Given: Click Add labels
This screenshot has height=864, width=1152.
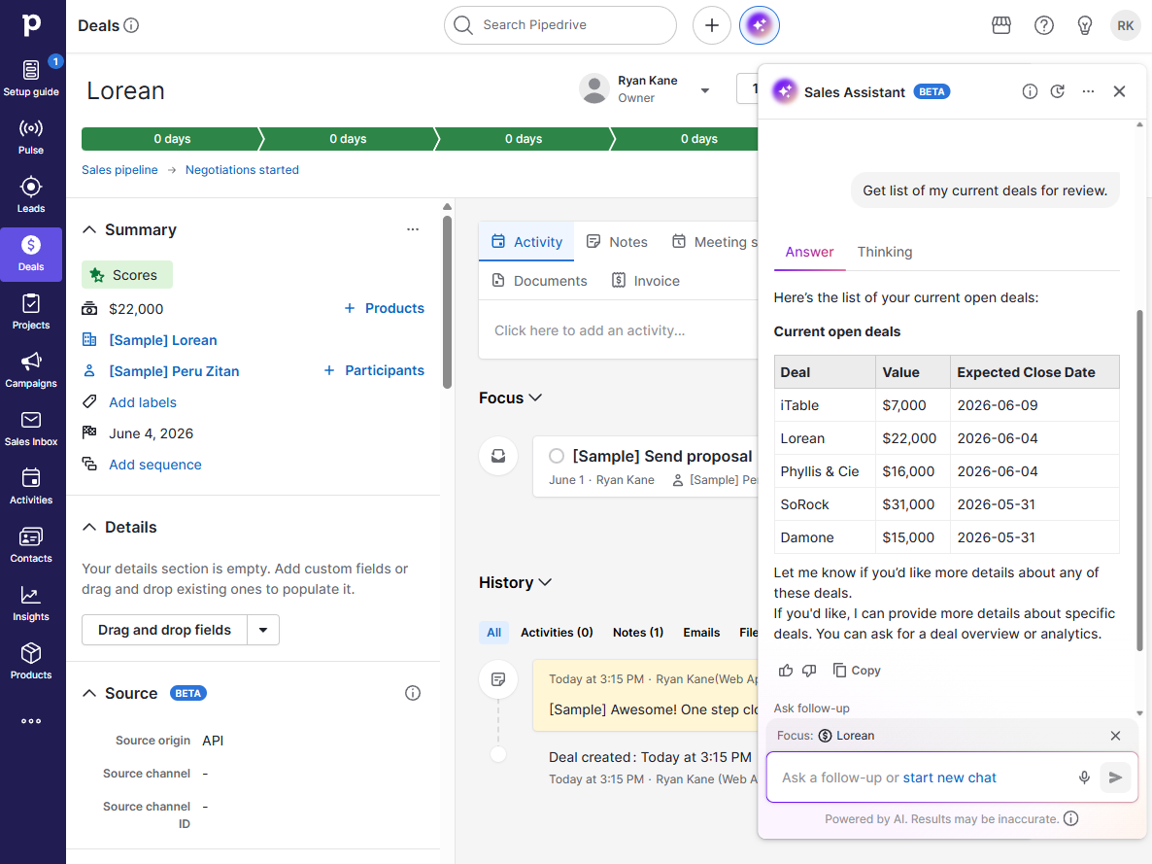Looking at the screenshot, I should pos(143,402).
